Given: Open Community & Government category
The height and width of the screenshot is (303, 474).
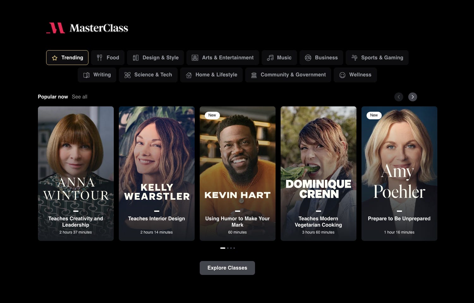Looking at the screenshot, I should pos(288,75).
